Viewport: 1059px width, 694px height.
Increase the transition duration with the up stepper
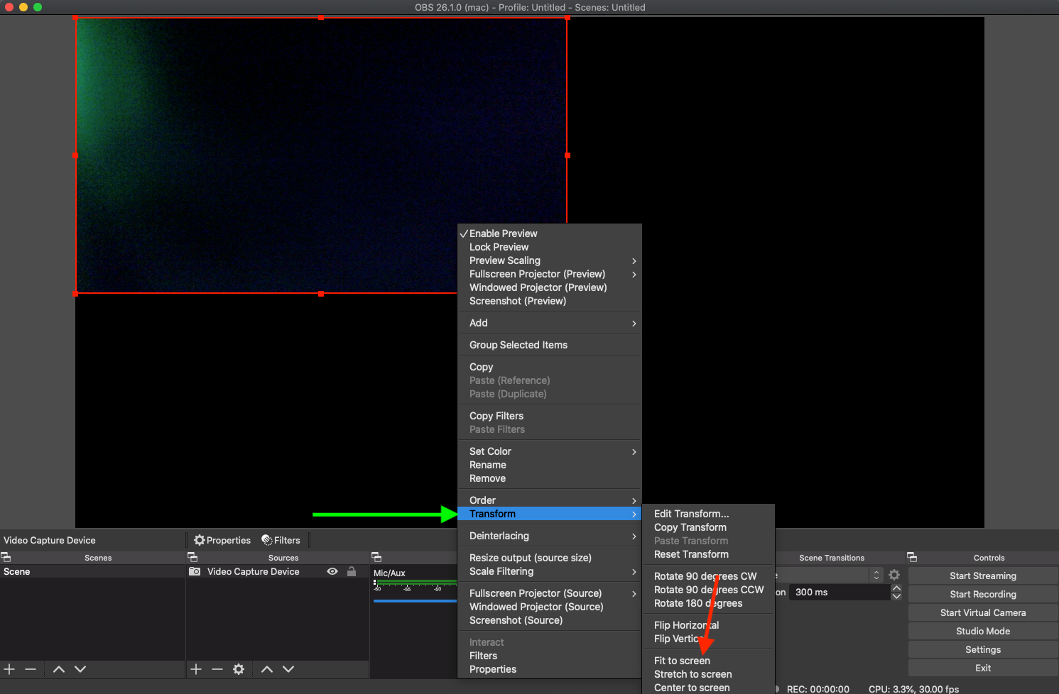point(896,588)
